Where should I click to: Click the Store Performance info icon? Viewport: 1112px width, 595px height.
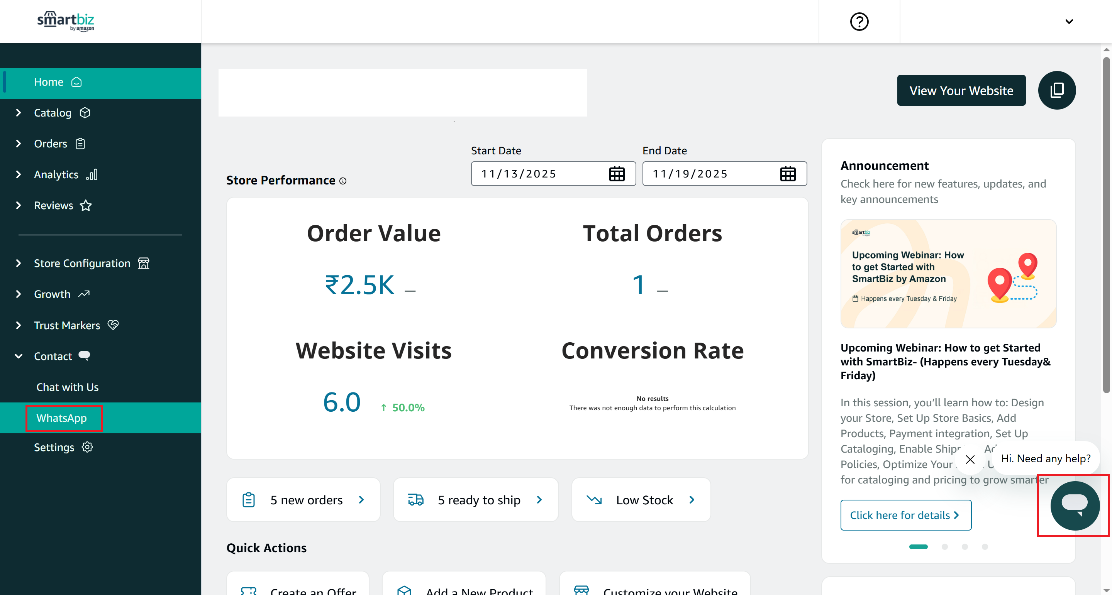coord(343,181)
